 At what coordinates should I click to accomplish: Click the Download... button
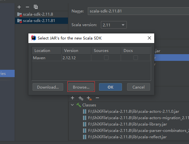pos(48,87)
